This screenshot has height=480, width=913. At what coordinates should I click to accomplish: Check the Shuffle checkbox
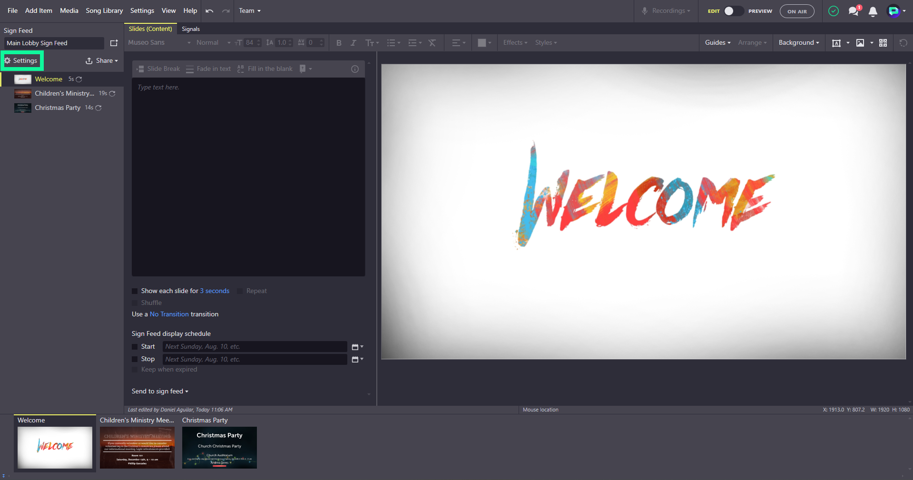[x=135, y=303]
